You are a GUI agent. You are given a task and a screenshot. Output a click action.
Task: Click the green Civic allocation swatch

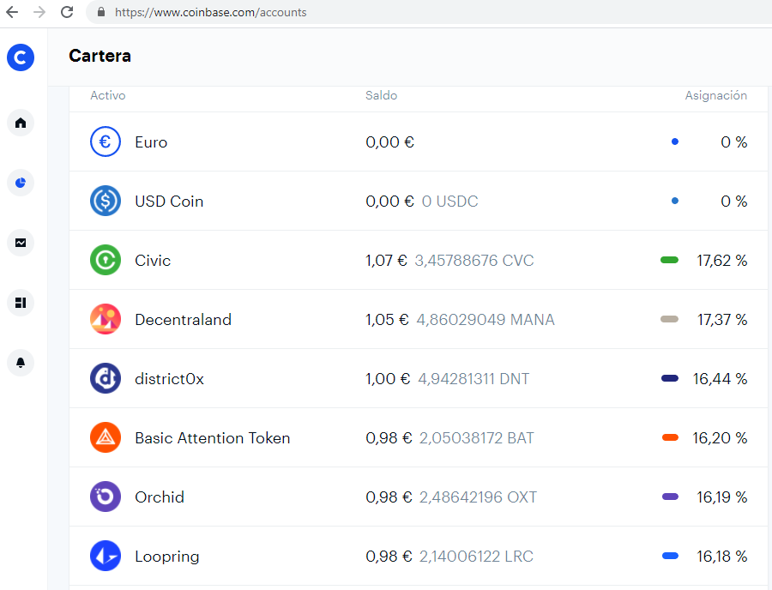[670, 260]
